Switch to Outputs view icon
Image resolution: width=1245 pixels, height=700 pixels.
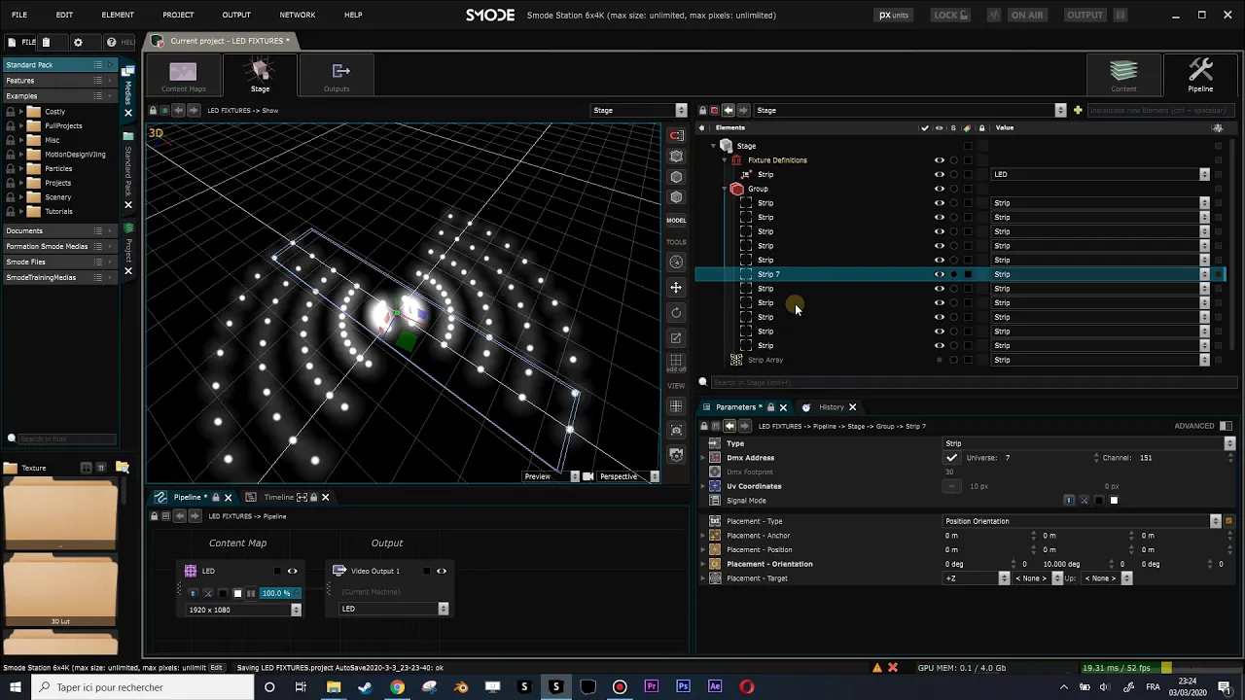(x=338, y=76)
